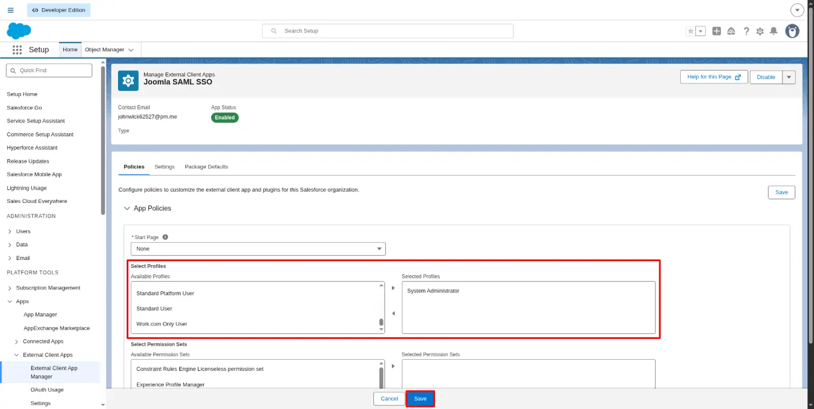
Task: Select System Administrator in Selected Profiles
Action: (x=433, y=291)
